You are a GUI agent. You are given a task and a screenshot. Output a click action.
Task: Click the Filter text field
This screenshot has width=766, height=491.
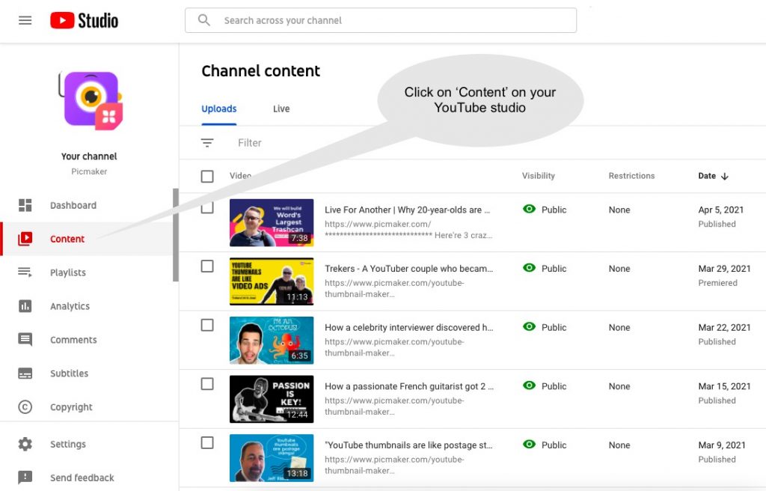coord(250,143)
